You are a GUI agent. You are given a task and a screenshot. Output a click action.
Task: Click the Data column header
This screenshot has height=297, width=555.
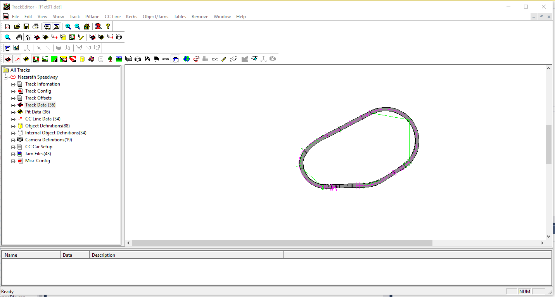75,255
